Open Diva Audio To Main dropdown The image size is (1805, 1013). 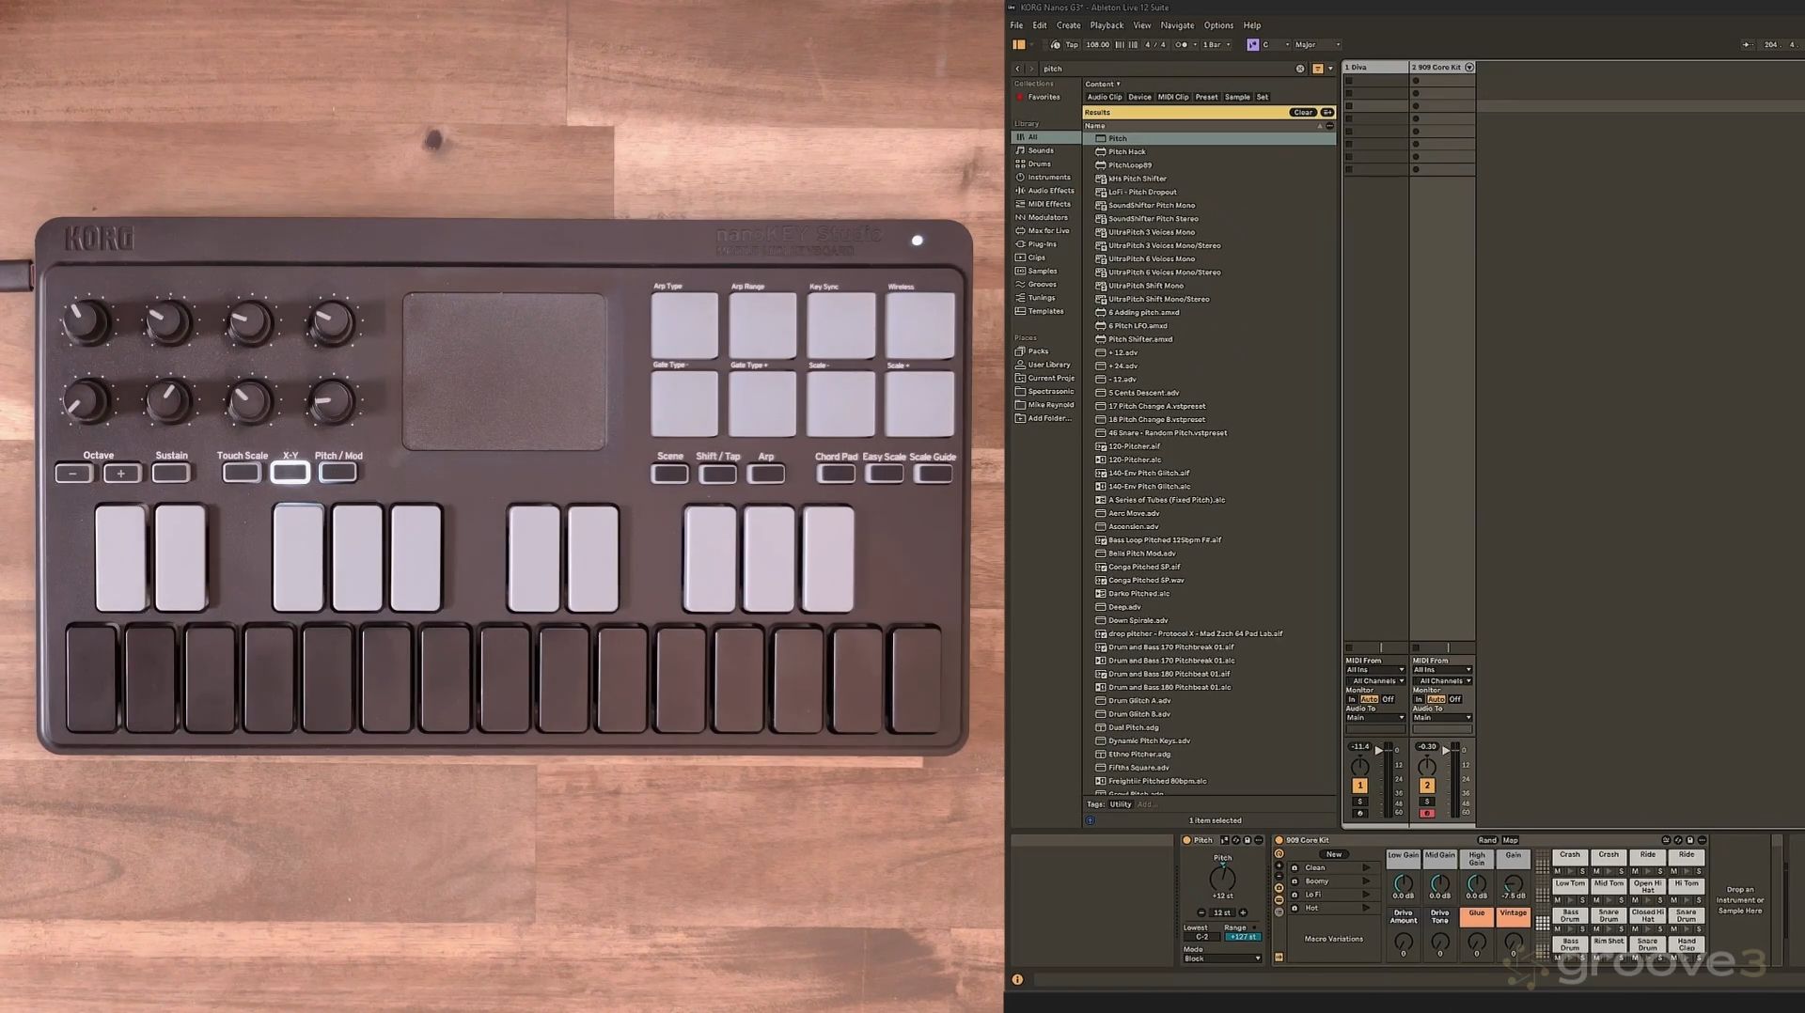tap(1374, 718)
